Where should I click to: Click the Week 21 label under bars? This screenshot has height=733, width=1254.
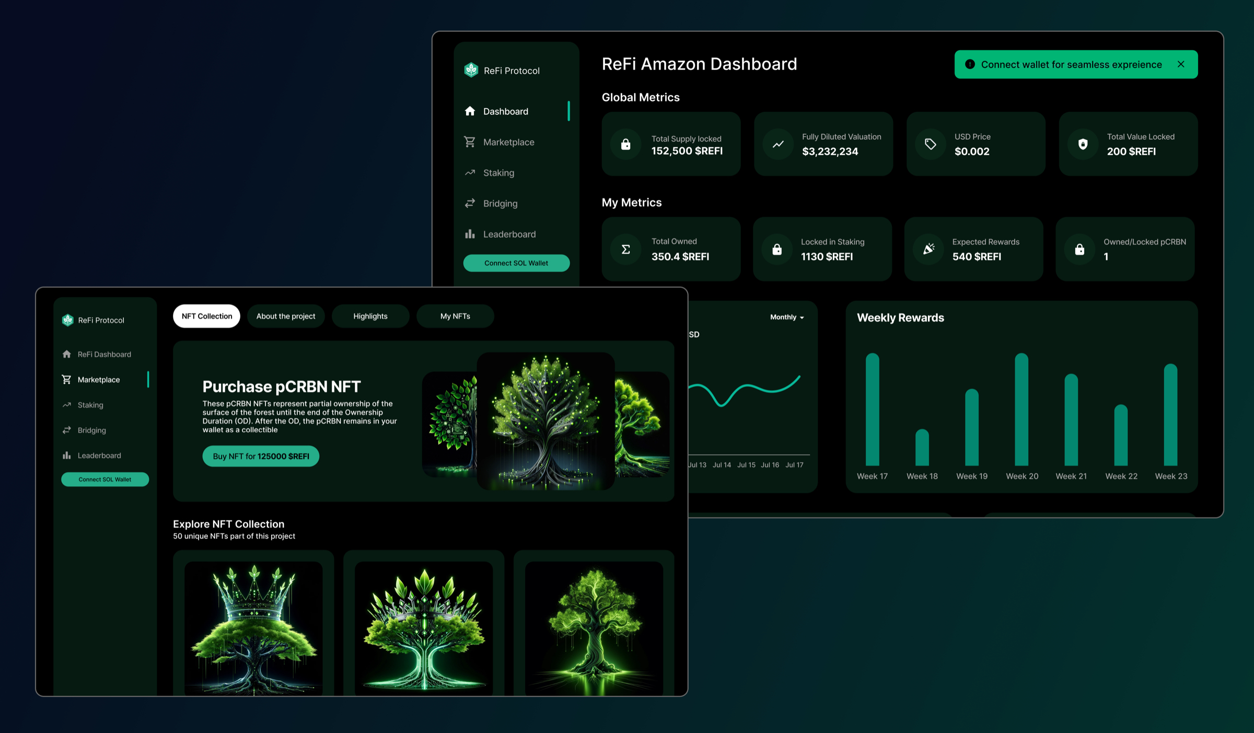click(1071, 476)
